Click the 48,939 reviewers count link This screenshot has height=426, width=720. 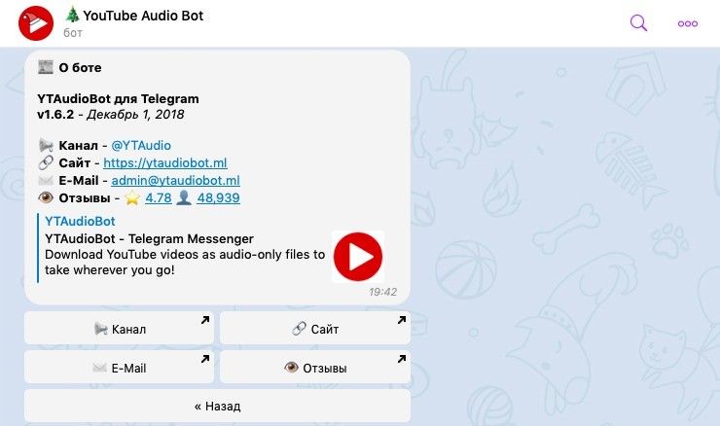[218, 197]
